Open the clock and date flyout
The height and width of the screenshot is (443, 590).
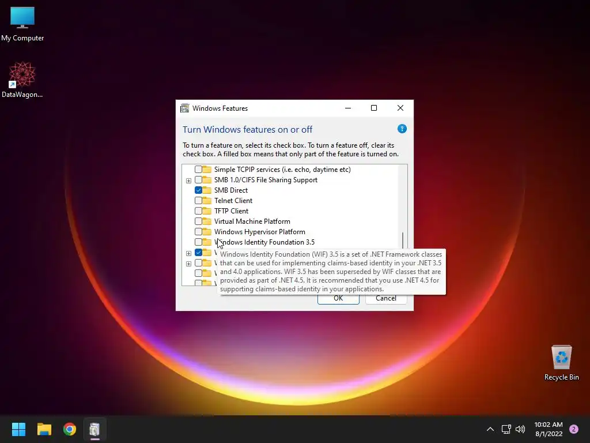pos(549,429)
